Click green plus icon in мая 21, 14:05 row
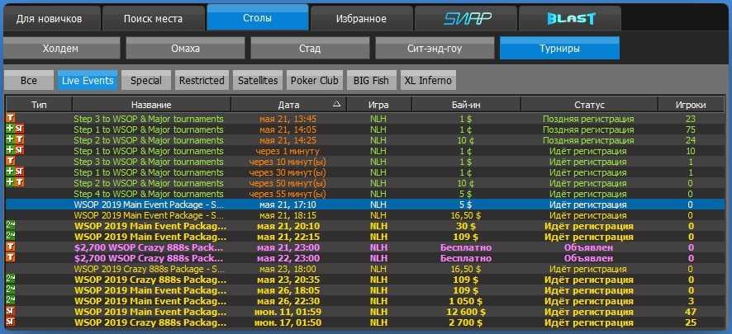Viewport: 732px width, 334px height. click(10, 129)
